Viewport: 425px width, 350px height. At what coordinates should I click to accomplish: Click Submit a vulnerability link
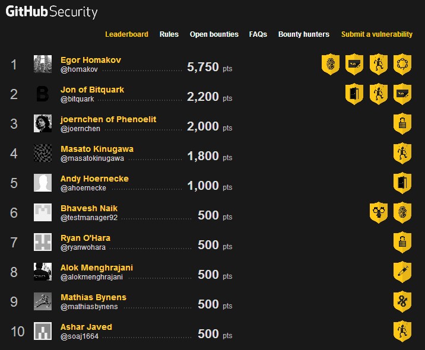(377, 34)
